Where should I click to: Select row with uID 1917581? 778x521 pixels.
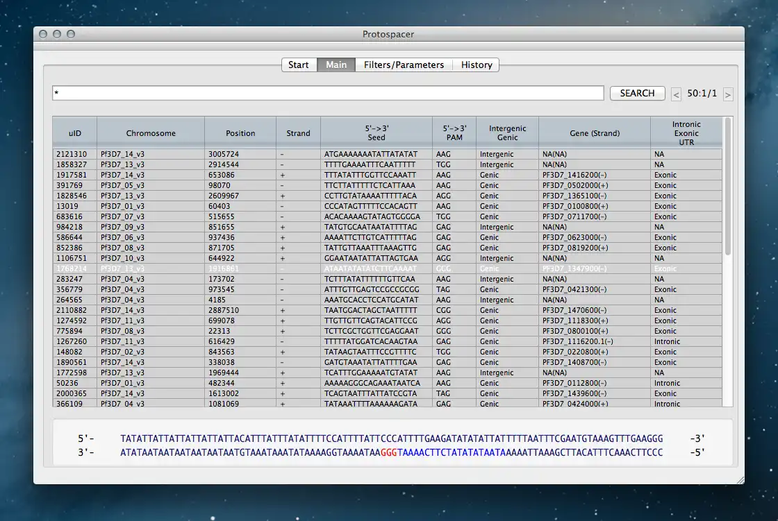pos(387,175)
